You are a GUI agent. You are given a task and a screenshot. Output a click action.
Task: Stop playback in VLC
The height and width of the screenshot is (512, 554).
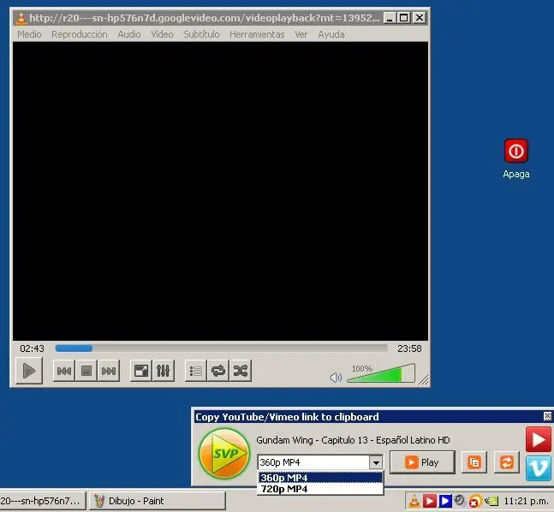tap(86, 371)
